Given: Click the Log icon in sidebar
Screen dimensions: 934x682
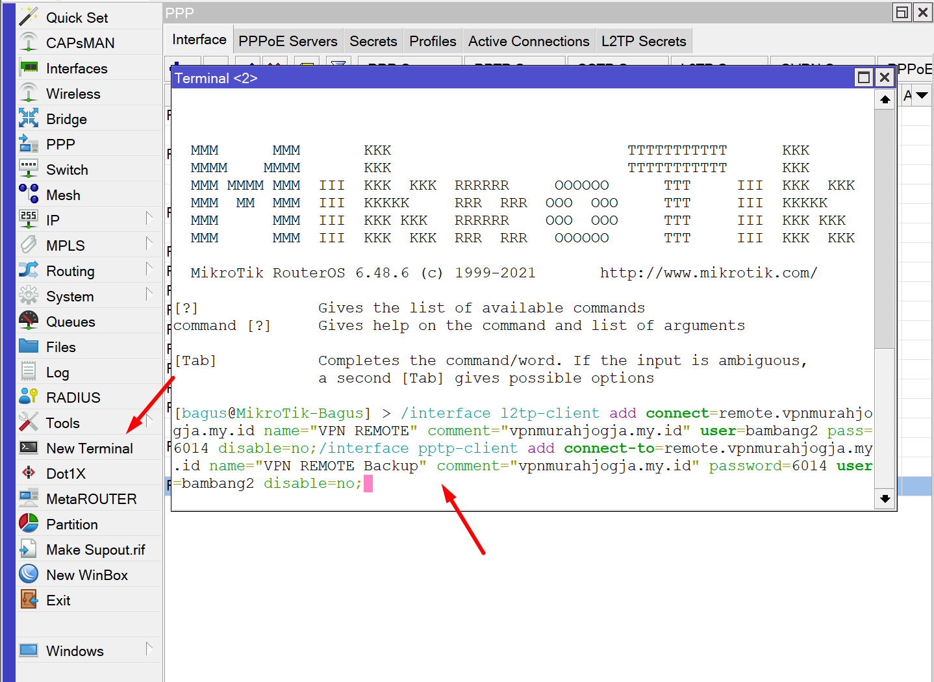Looking at the screenshot, I should point(29,372).
